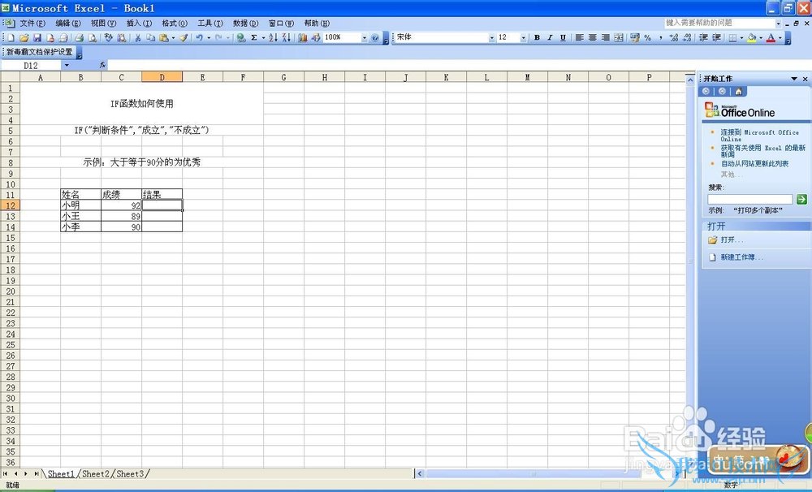The height and width of the screenshot is (492, 812).
Task: Open the font name dropdown 宋体
Action: (x=491, y=38)
